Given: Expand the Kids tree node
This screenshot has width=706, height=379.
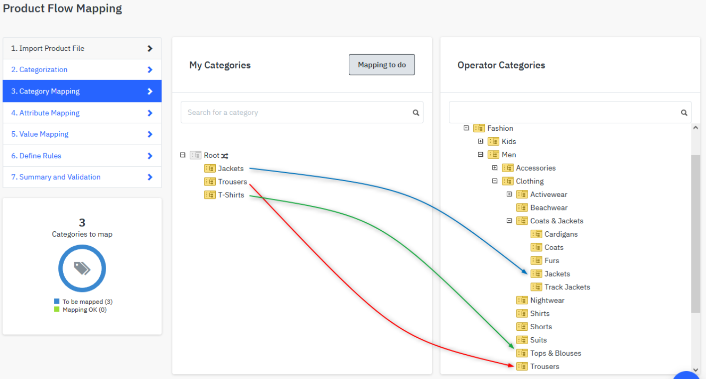Looking at the screenshot, I should 481,141.
